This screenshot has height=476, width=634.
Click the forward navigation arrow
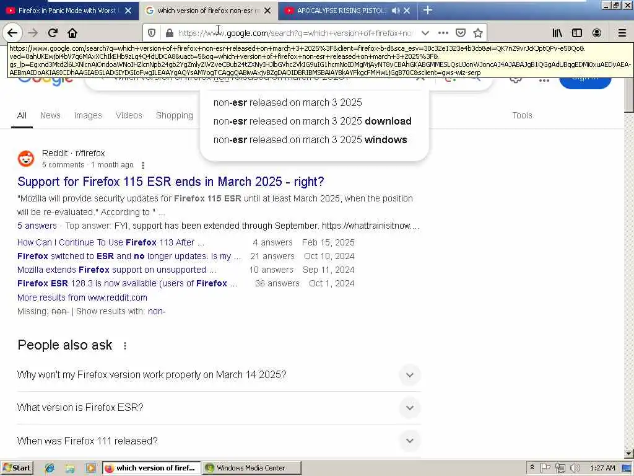(33, 33)
